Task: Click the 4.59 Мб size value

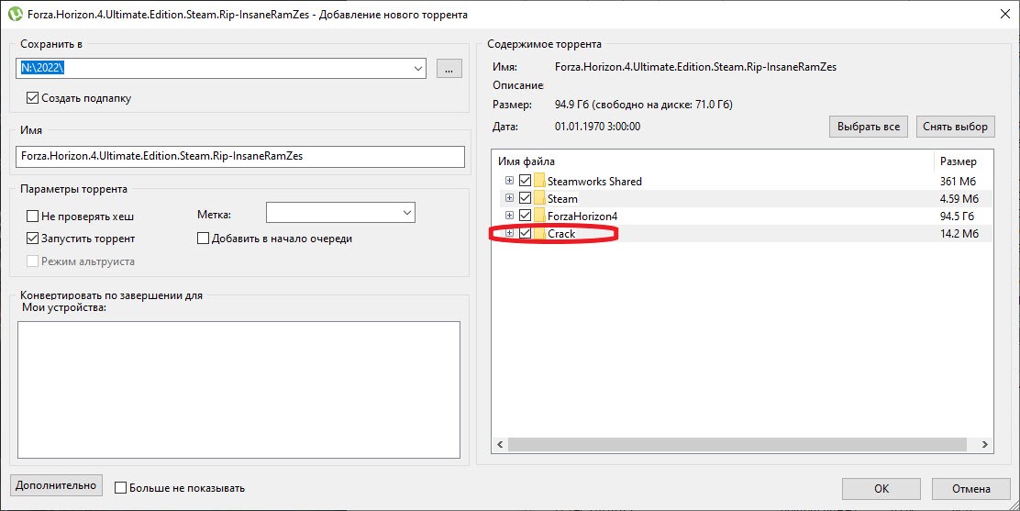Action: [x=959, y=198]
